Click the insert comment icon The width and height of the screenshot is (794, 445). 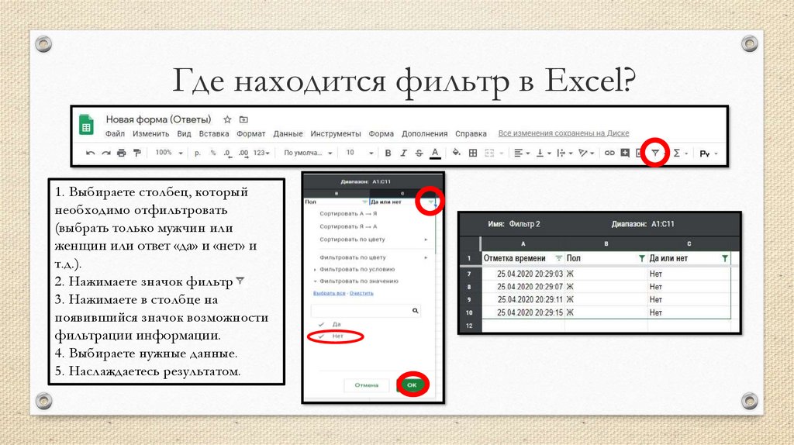[x=626, y=153]
